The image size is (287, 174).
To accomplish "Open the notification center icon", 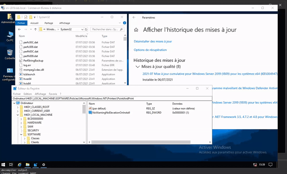I will 270,165.
